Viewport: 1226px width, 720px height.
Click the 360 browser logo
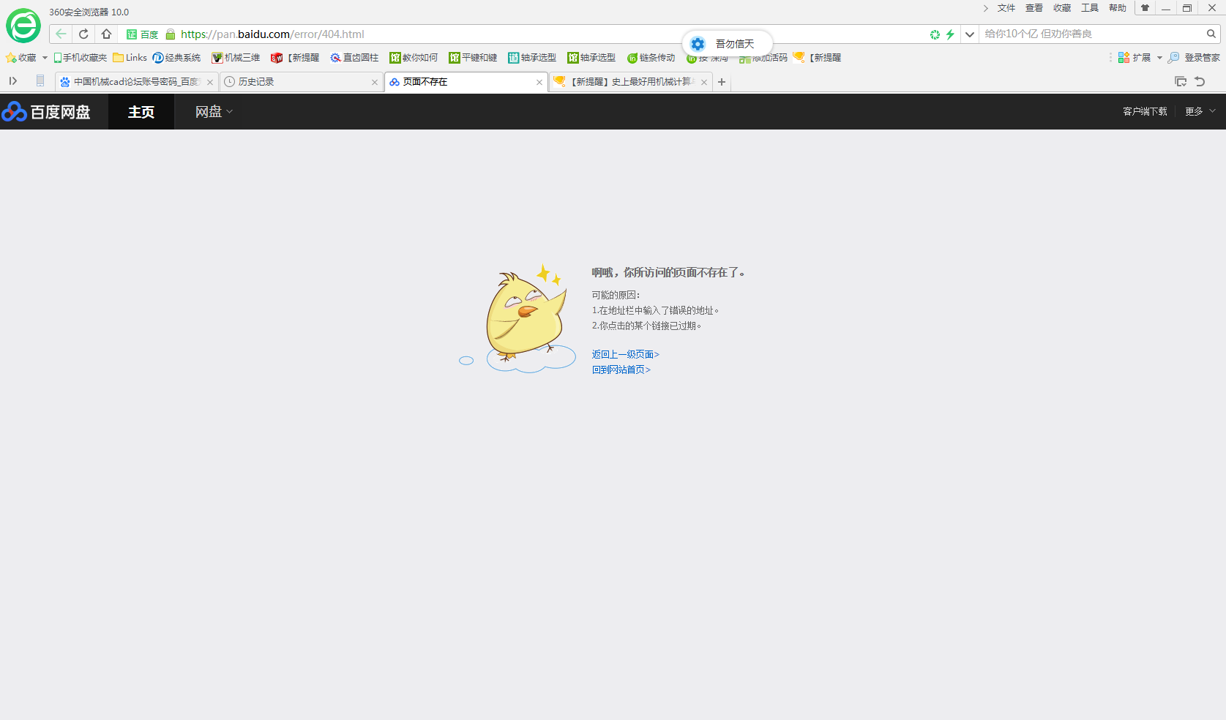pos(23,26)
